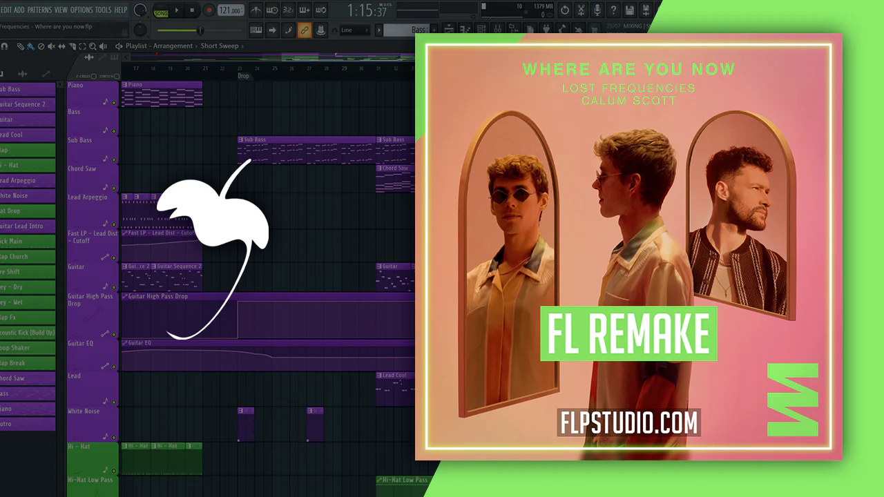884x497 pixels.
Task: Click the overdub recording icon
Action: (x=304, y=10)
